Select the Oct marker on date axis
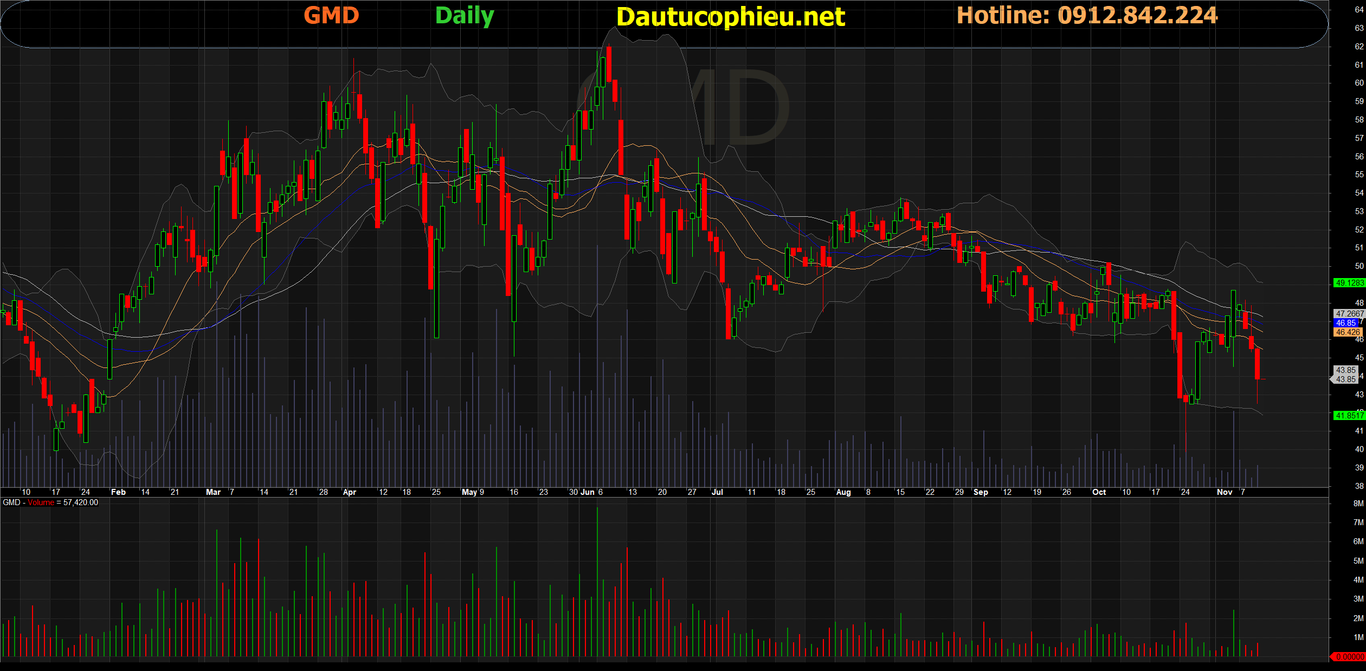The image size is (1366, 671). click(x=1099, y=492)
